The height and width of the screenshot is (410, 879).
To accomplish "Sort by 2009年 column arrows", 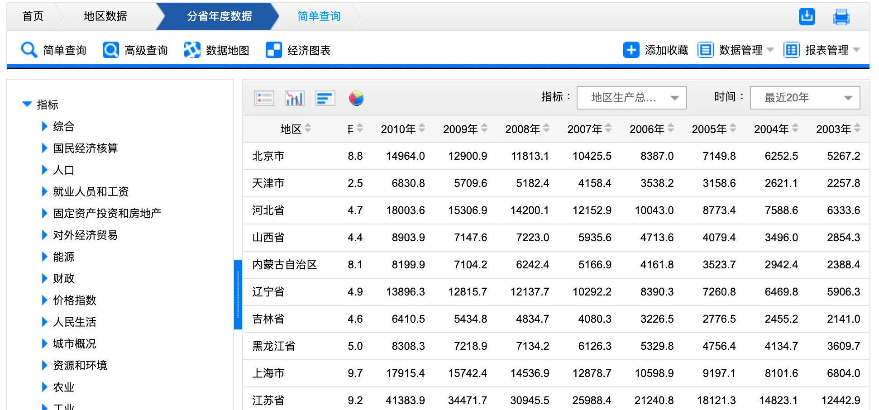I will [x=484, y=128].
